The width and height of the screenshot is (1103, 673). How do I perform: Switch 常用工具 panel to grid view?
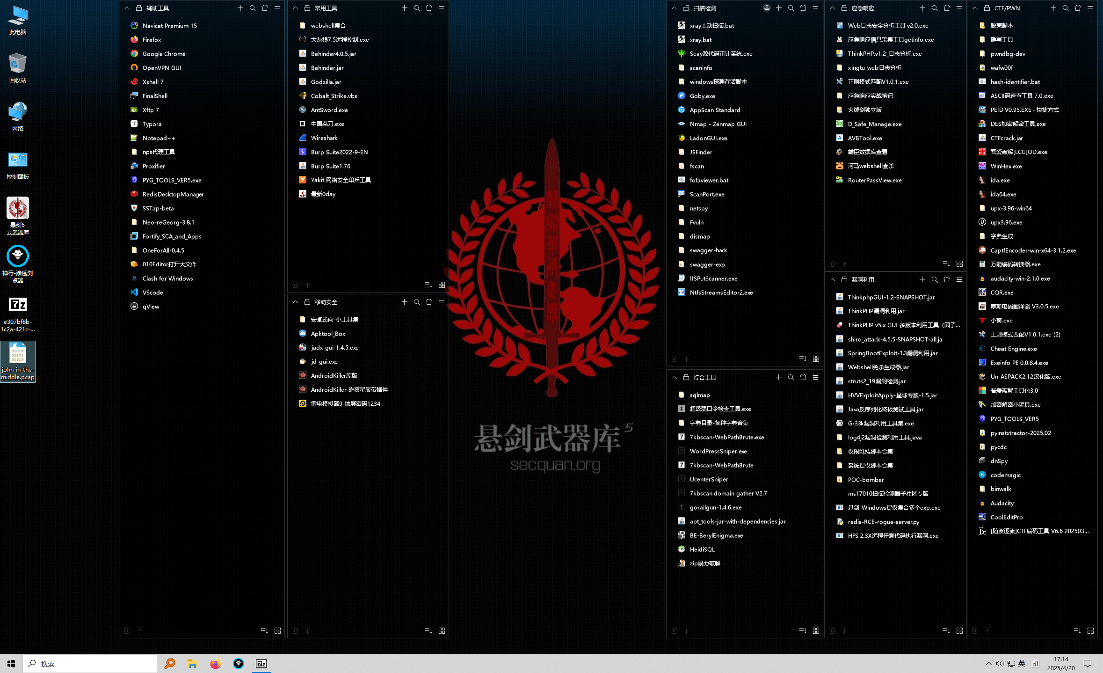coord(442,285)
